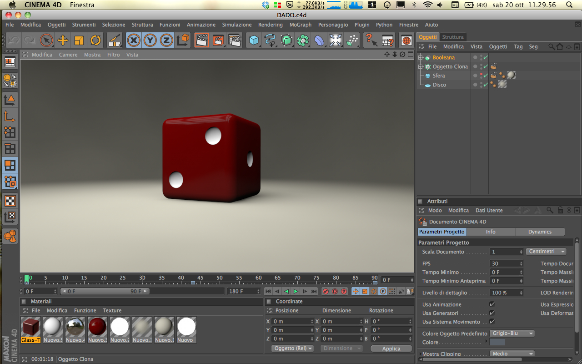Select the Rotate tool in the toolbar
The height and width of the screenshot is (364, 582).
click(x=95, y=40)
